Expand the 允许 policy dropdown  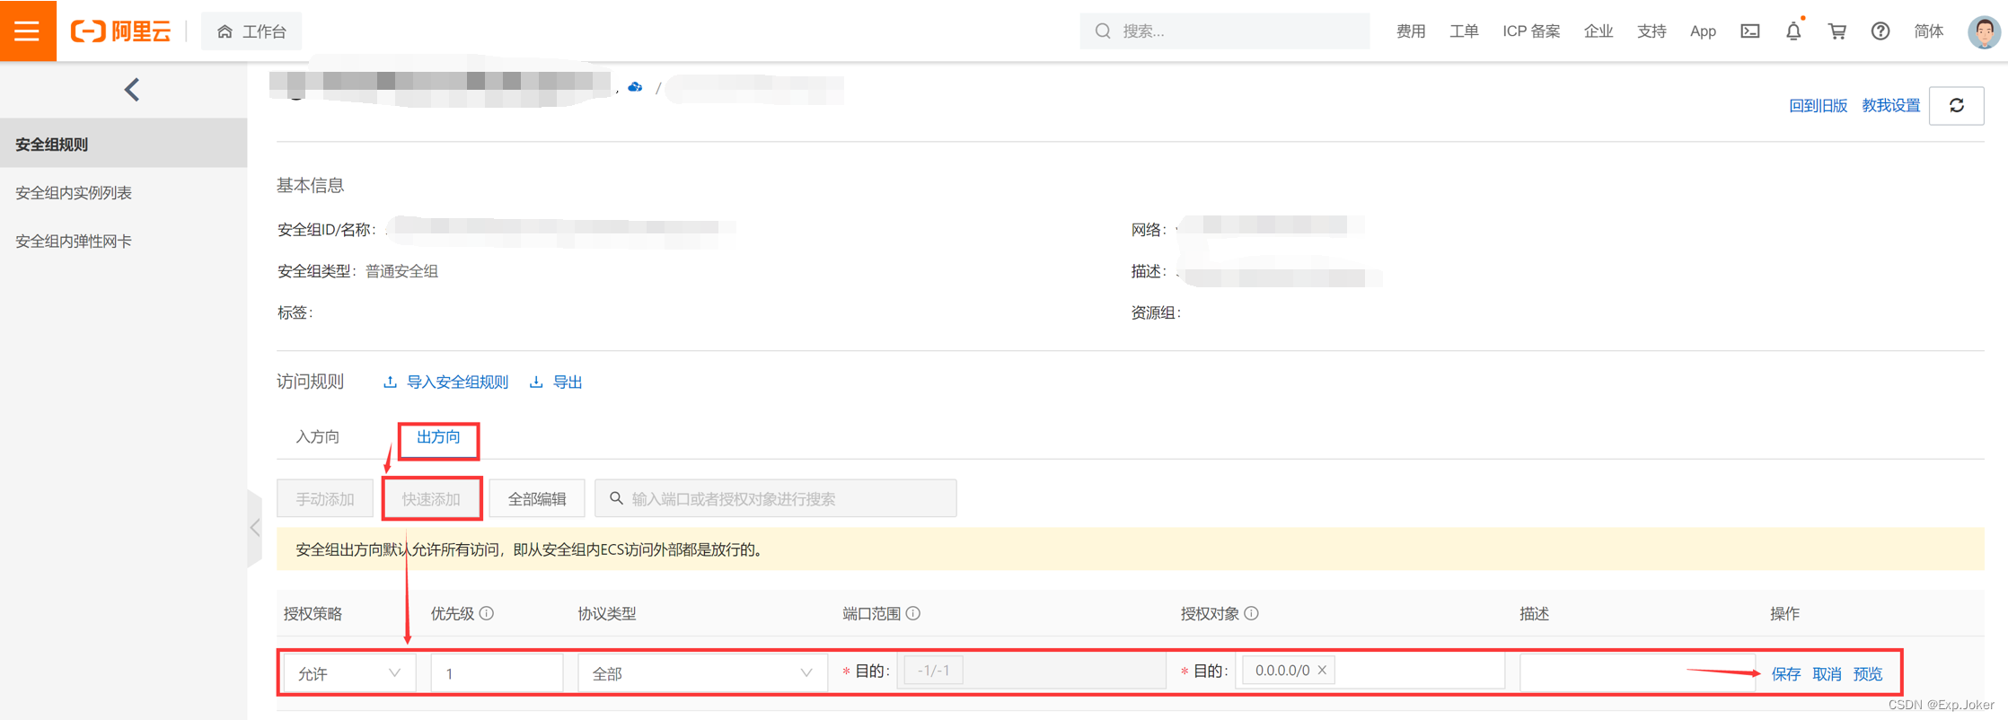pyautogui.click(x=348, y=673)
